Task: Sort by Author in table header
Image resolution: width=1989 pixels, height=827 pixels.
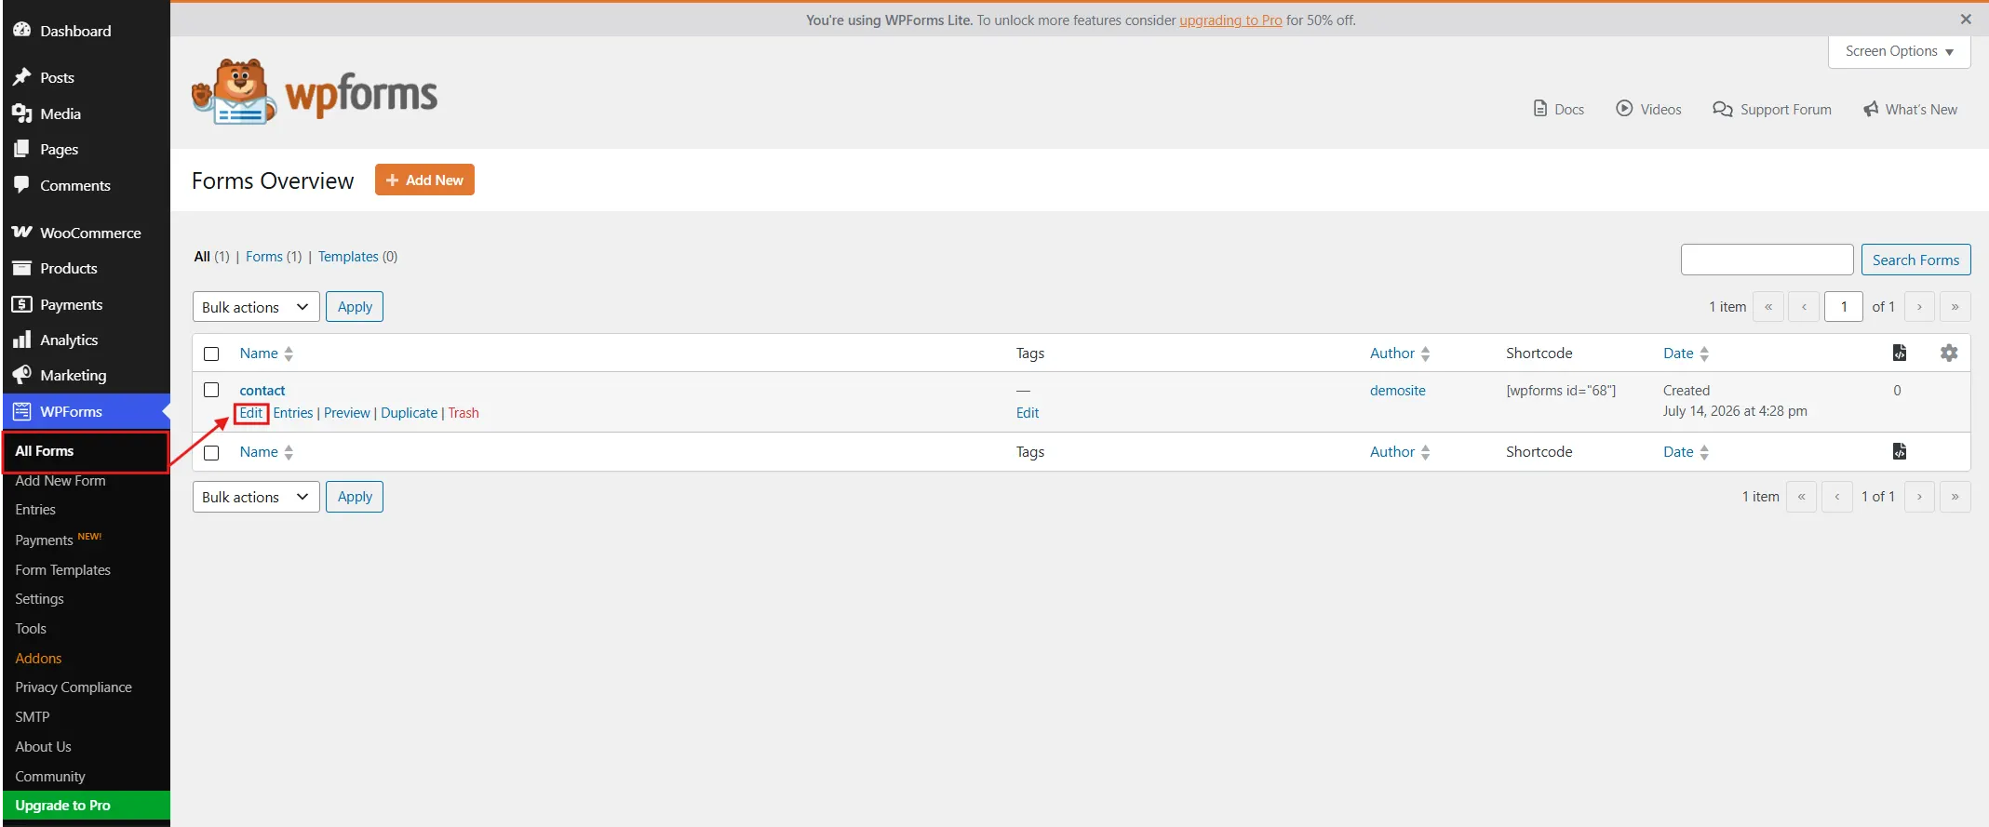Action: point(1400,353)
